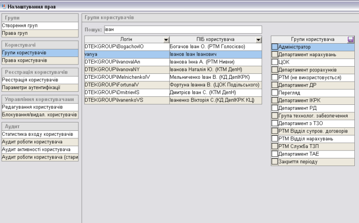Toggle the Адміністратор group checkbox
This screenshot has width=359, height=223.
pos(275,47)
